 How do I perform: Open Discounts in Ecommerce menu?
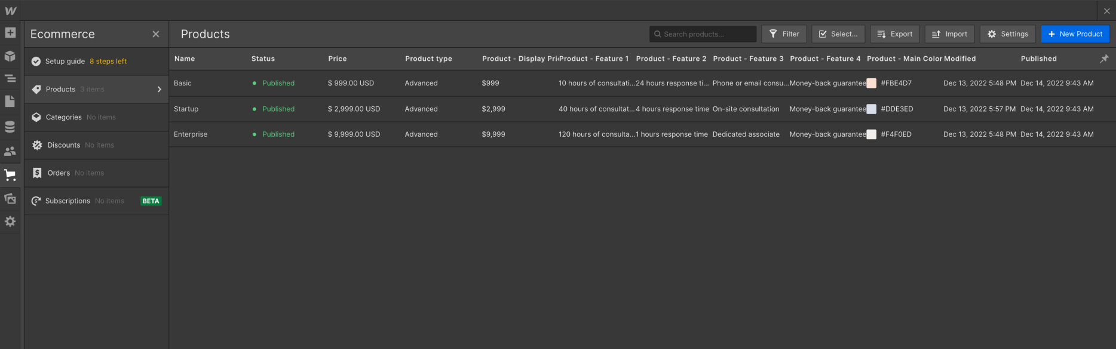pyautogui.click(x=96, y=145)
